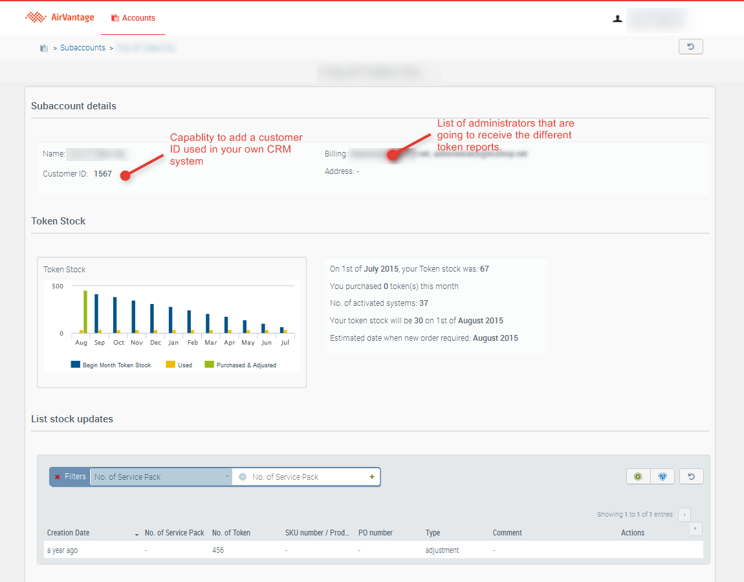This screenshot has height=582, width=744.
Task: Go to Subaccounts breadcrumb link
Action: [83, 48]
